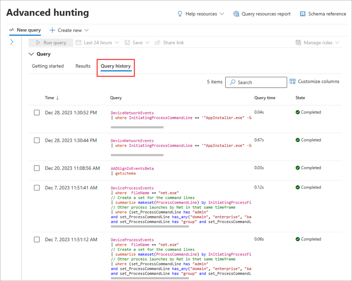Screen dimensions: 352x281
Task: Switch to the Results tab
Action: click(83, 66)
